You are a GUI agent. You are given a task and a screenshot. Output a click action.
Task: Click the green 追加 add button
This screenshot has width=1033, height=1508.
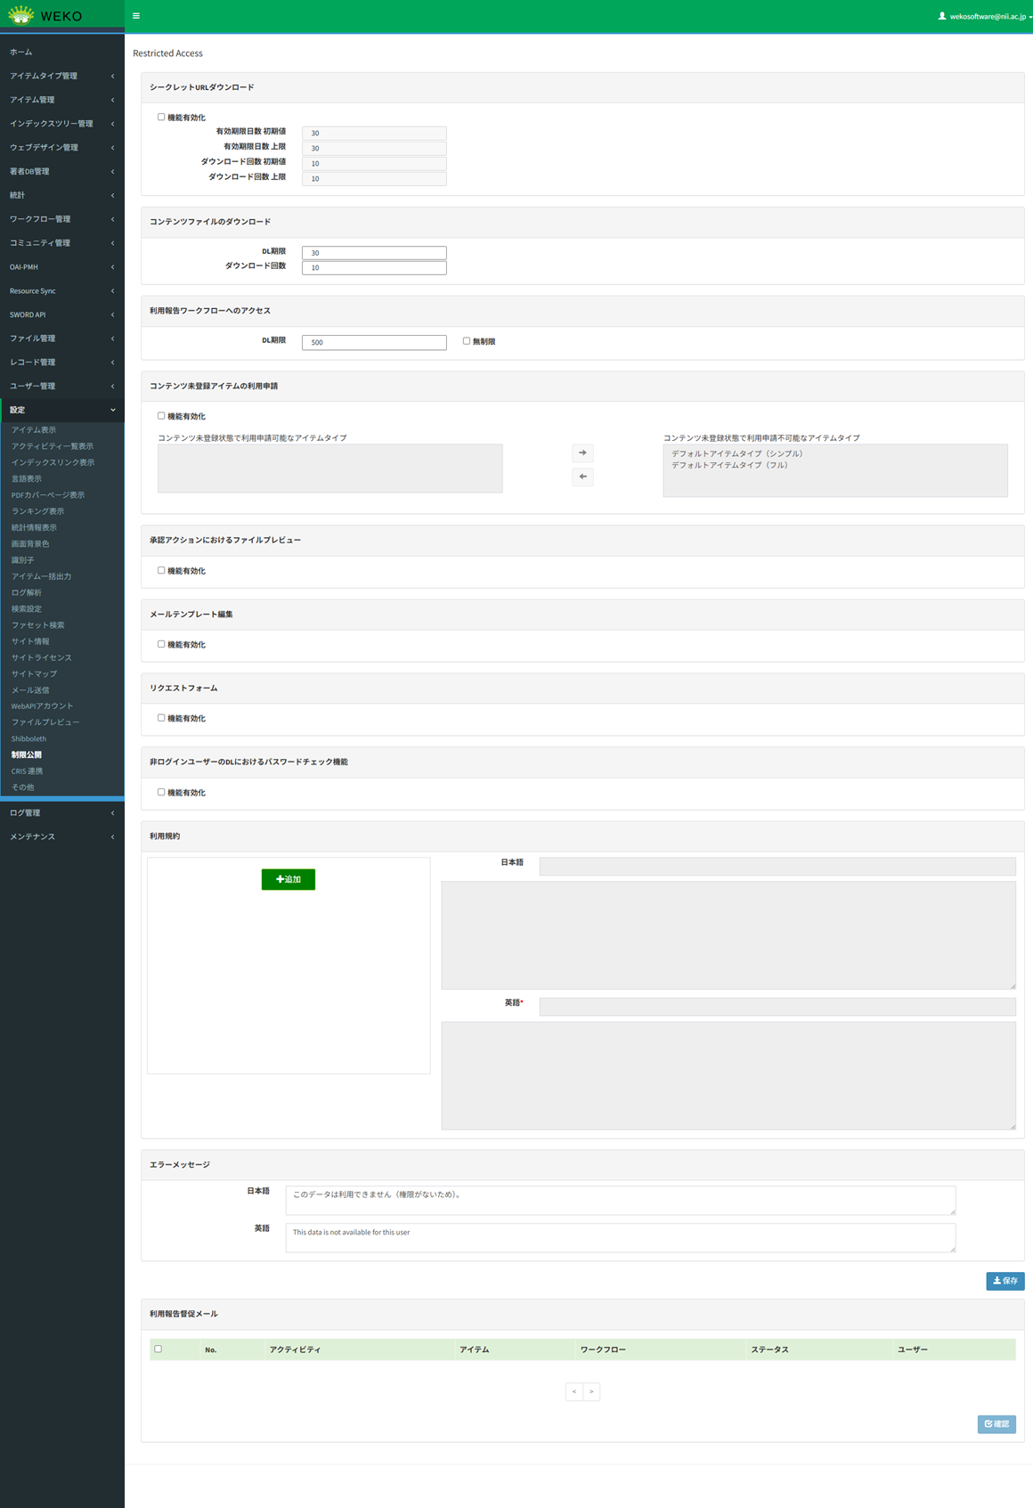[288, 879]
